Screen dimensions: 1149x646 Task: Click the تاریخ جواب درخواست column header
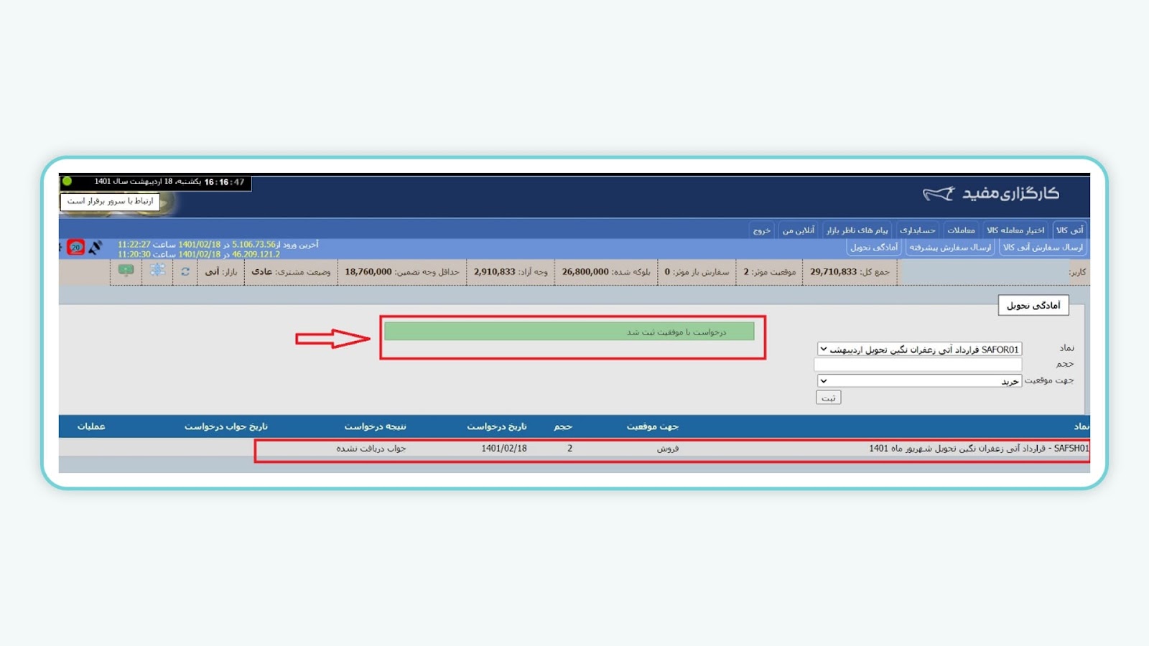pos(225,426)
